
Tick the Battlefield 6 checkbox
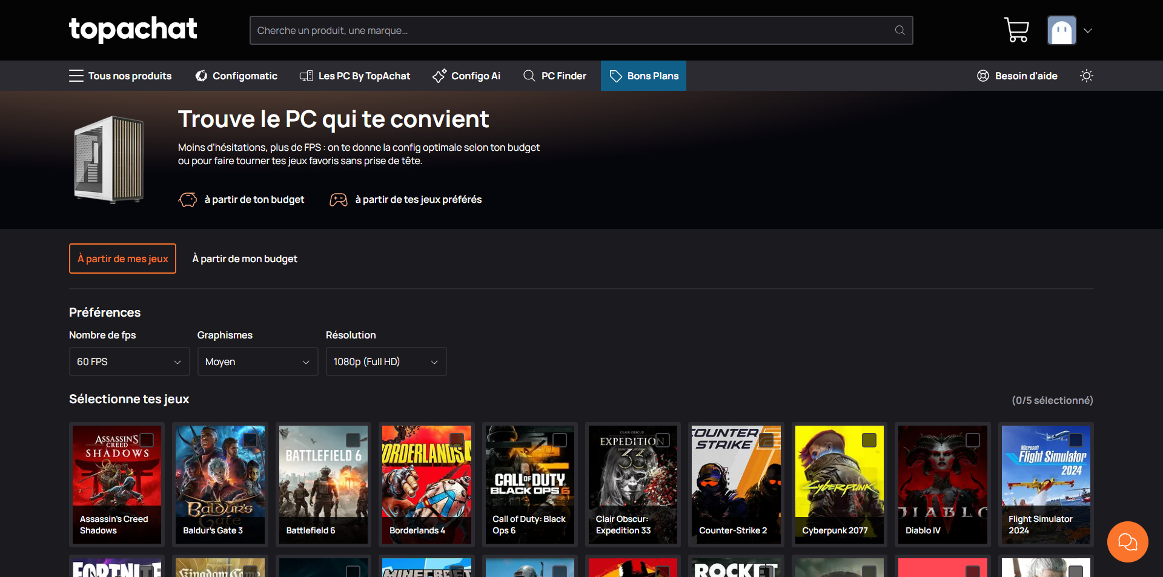[x=353, y=440]
